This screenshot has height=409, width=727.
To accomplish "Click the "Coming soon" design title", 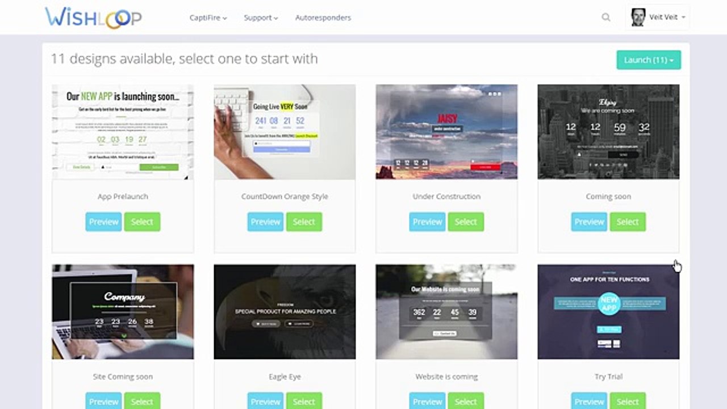I will [608, 197].
